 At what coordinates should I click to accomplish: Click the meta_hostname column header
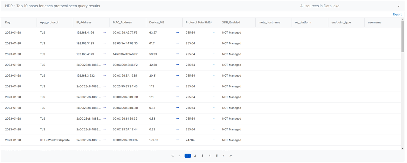273,22
